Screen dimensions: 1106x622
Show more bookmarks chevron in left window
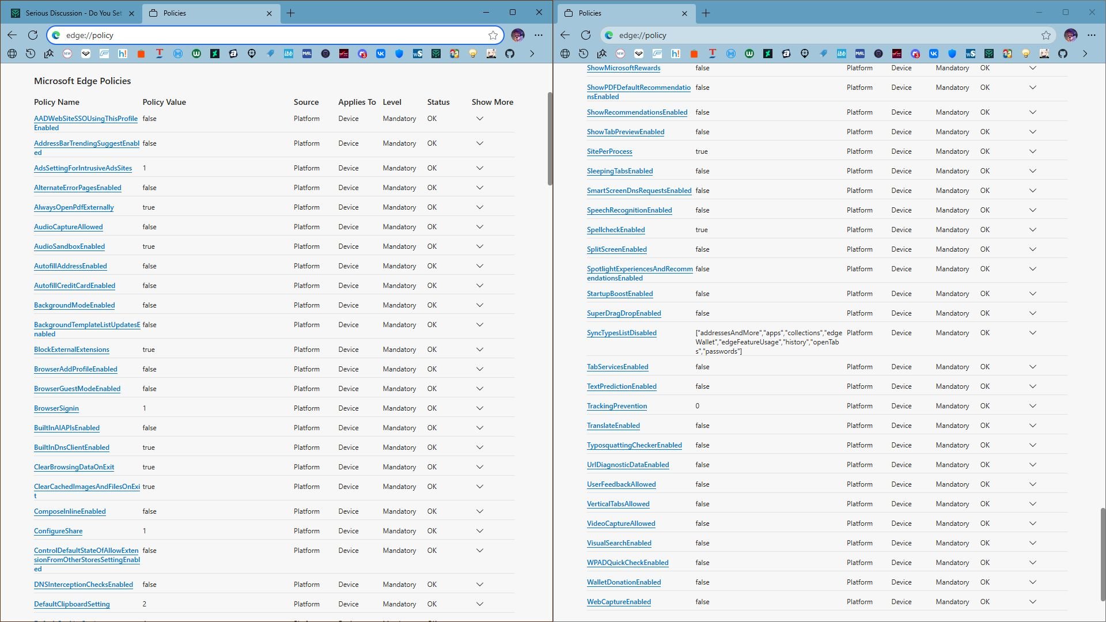pyautogui.click(x=532, y=54)
